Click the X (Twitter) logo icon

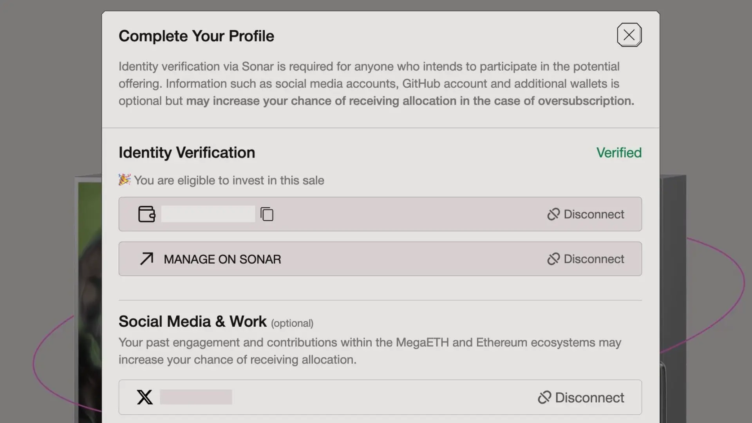coord(145,397)
